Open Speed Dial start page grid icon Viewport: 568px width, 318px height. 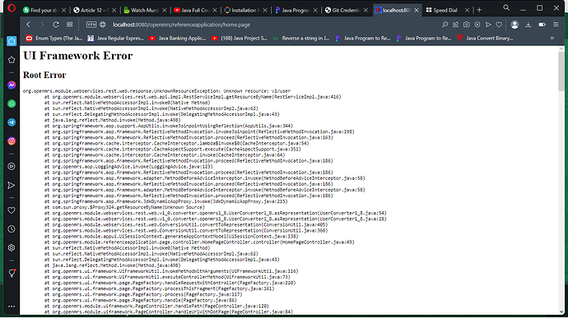pos(69,25)
